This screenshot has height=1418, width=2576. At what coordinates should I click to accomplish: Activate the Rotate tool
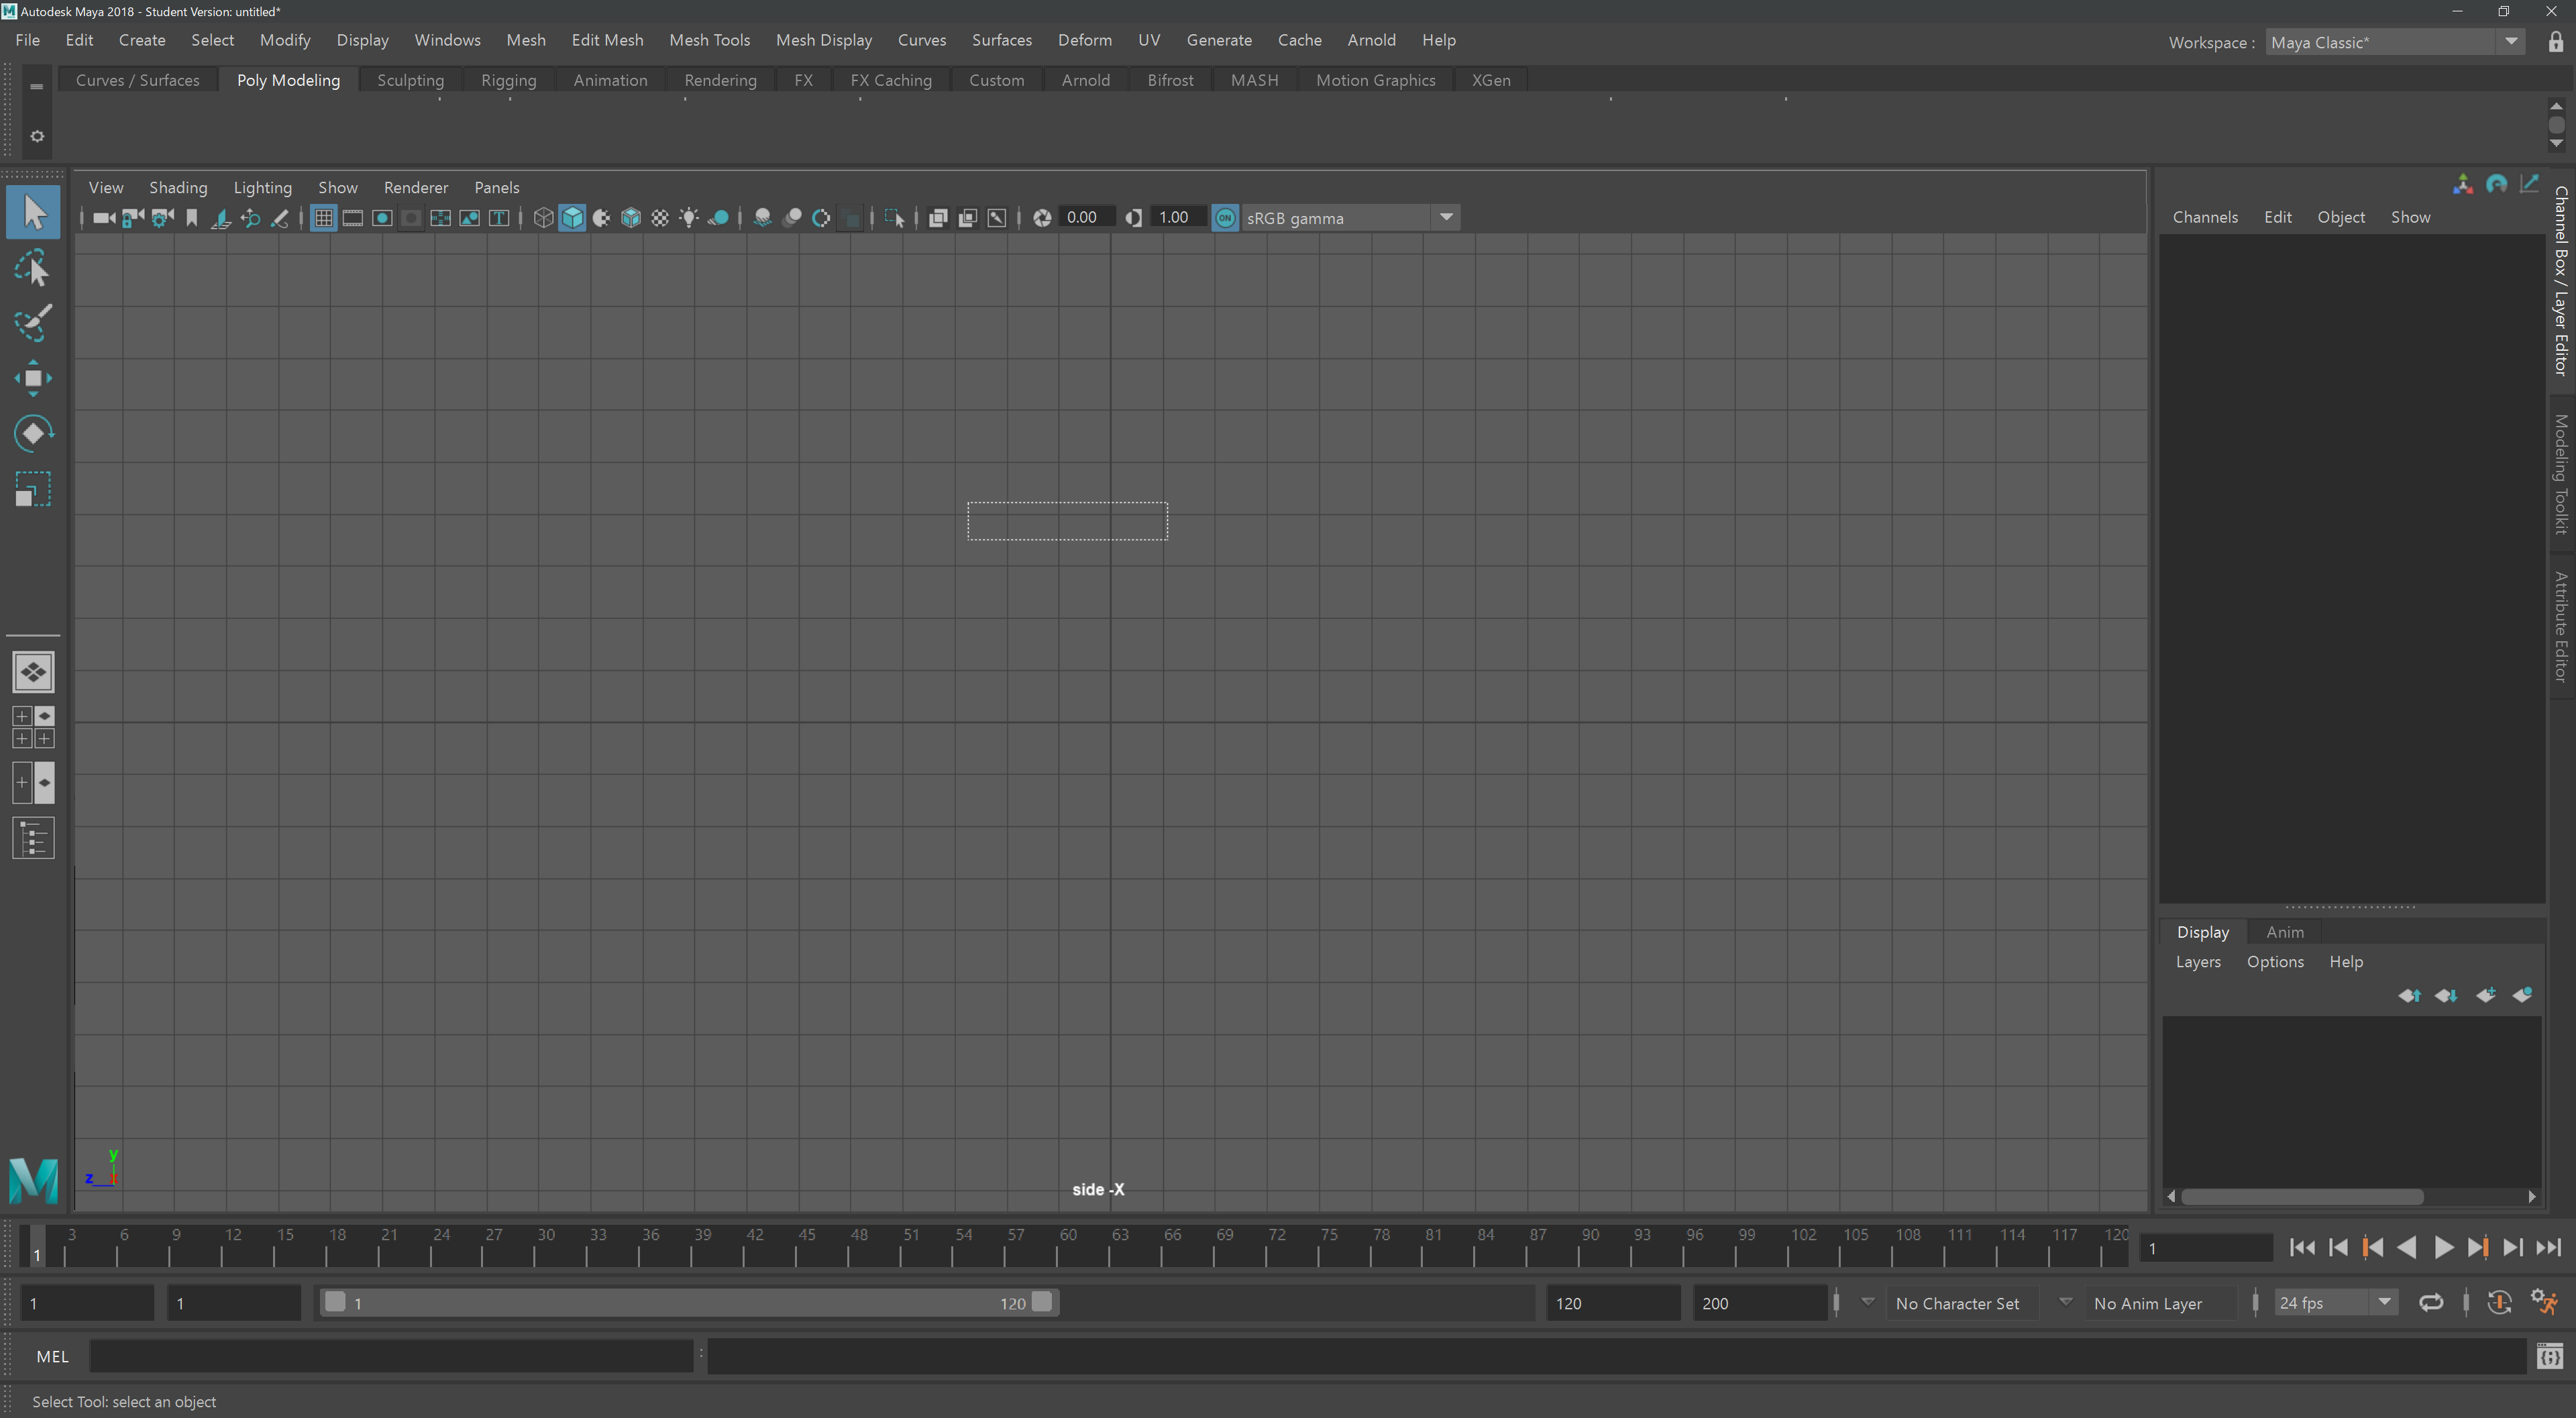(33, 433)
